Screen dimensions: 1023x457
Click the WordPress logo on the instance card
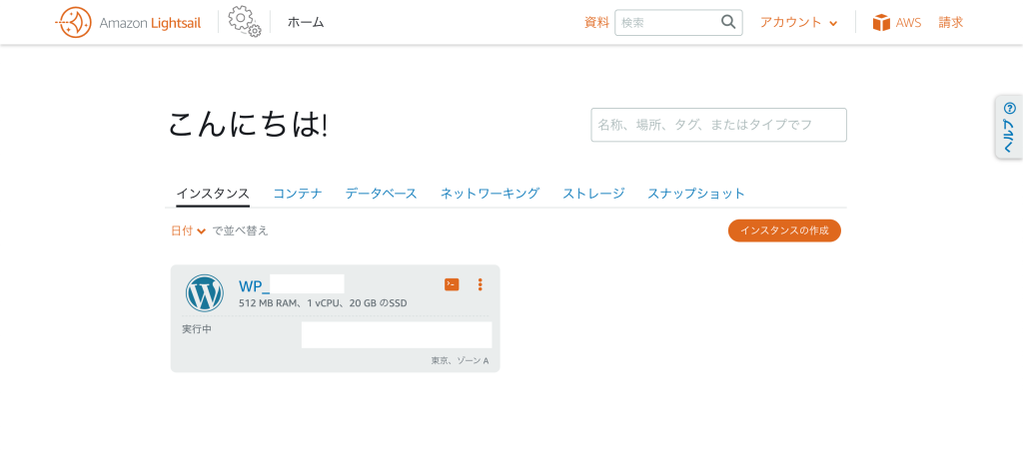pyautogui.click(x=204, y=292)
